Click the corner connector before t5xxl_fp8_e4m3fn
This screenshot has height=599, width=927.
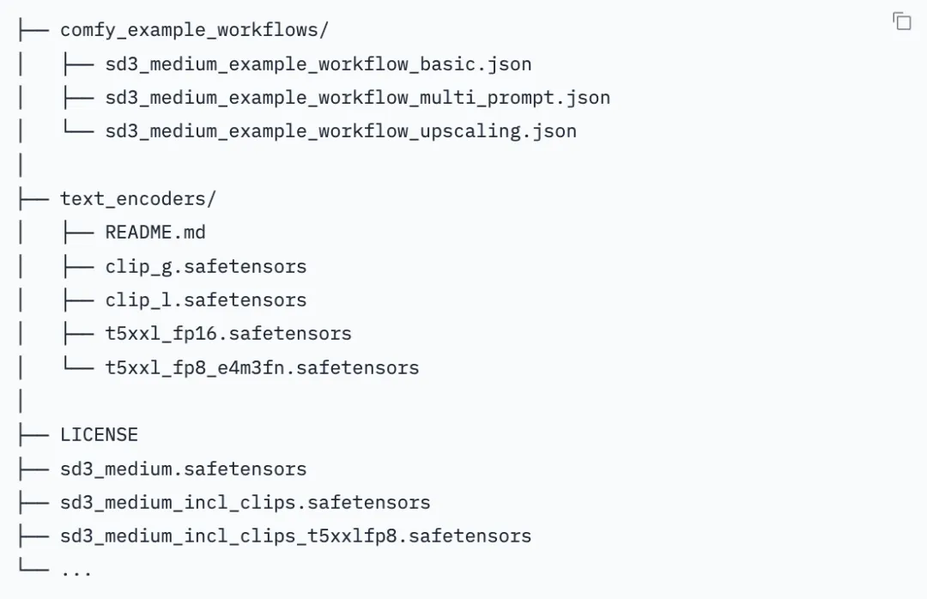[x=79, y=364]
